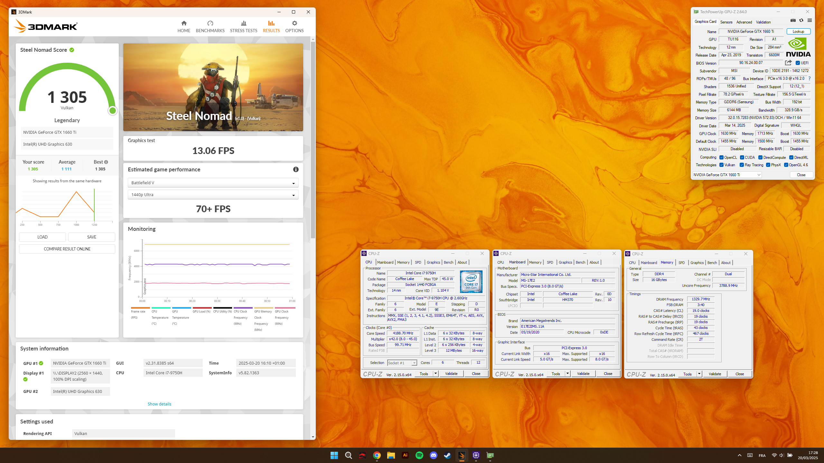The image size is (824, 463).
Task: Open the Graphics tab in the CPU-Z Memory window
Action: point(697,263)
